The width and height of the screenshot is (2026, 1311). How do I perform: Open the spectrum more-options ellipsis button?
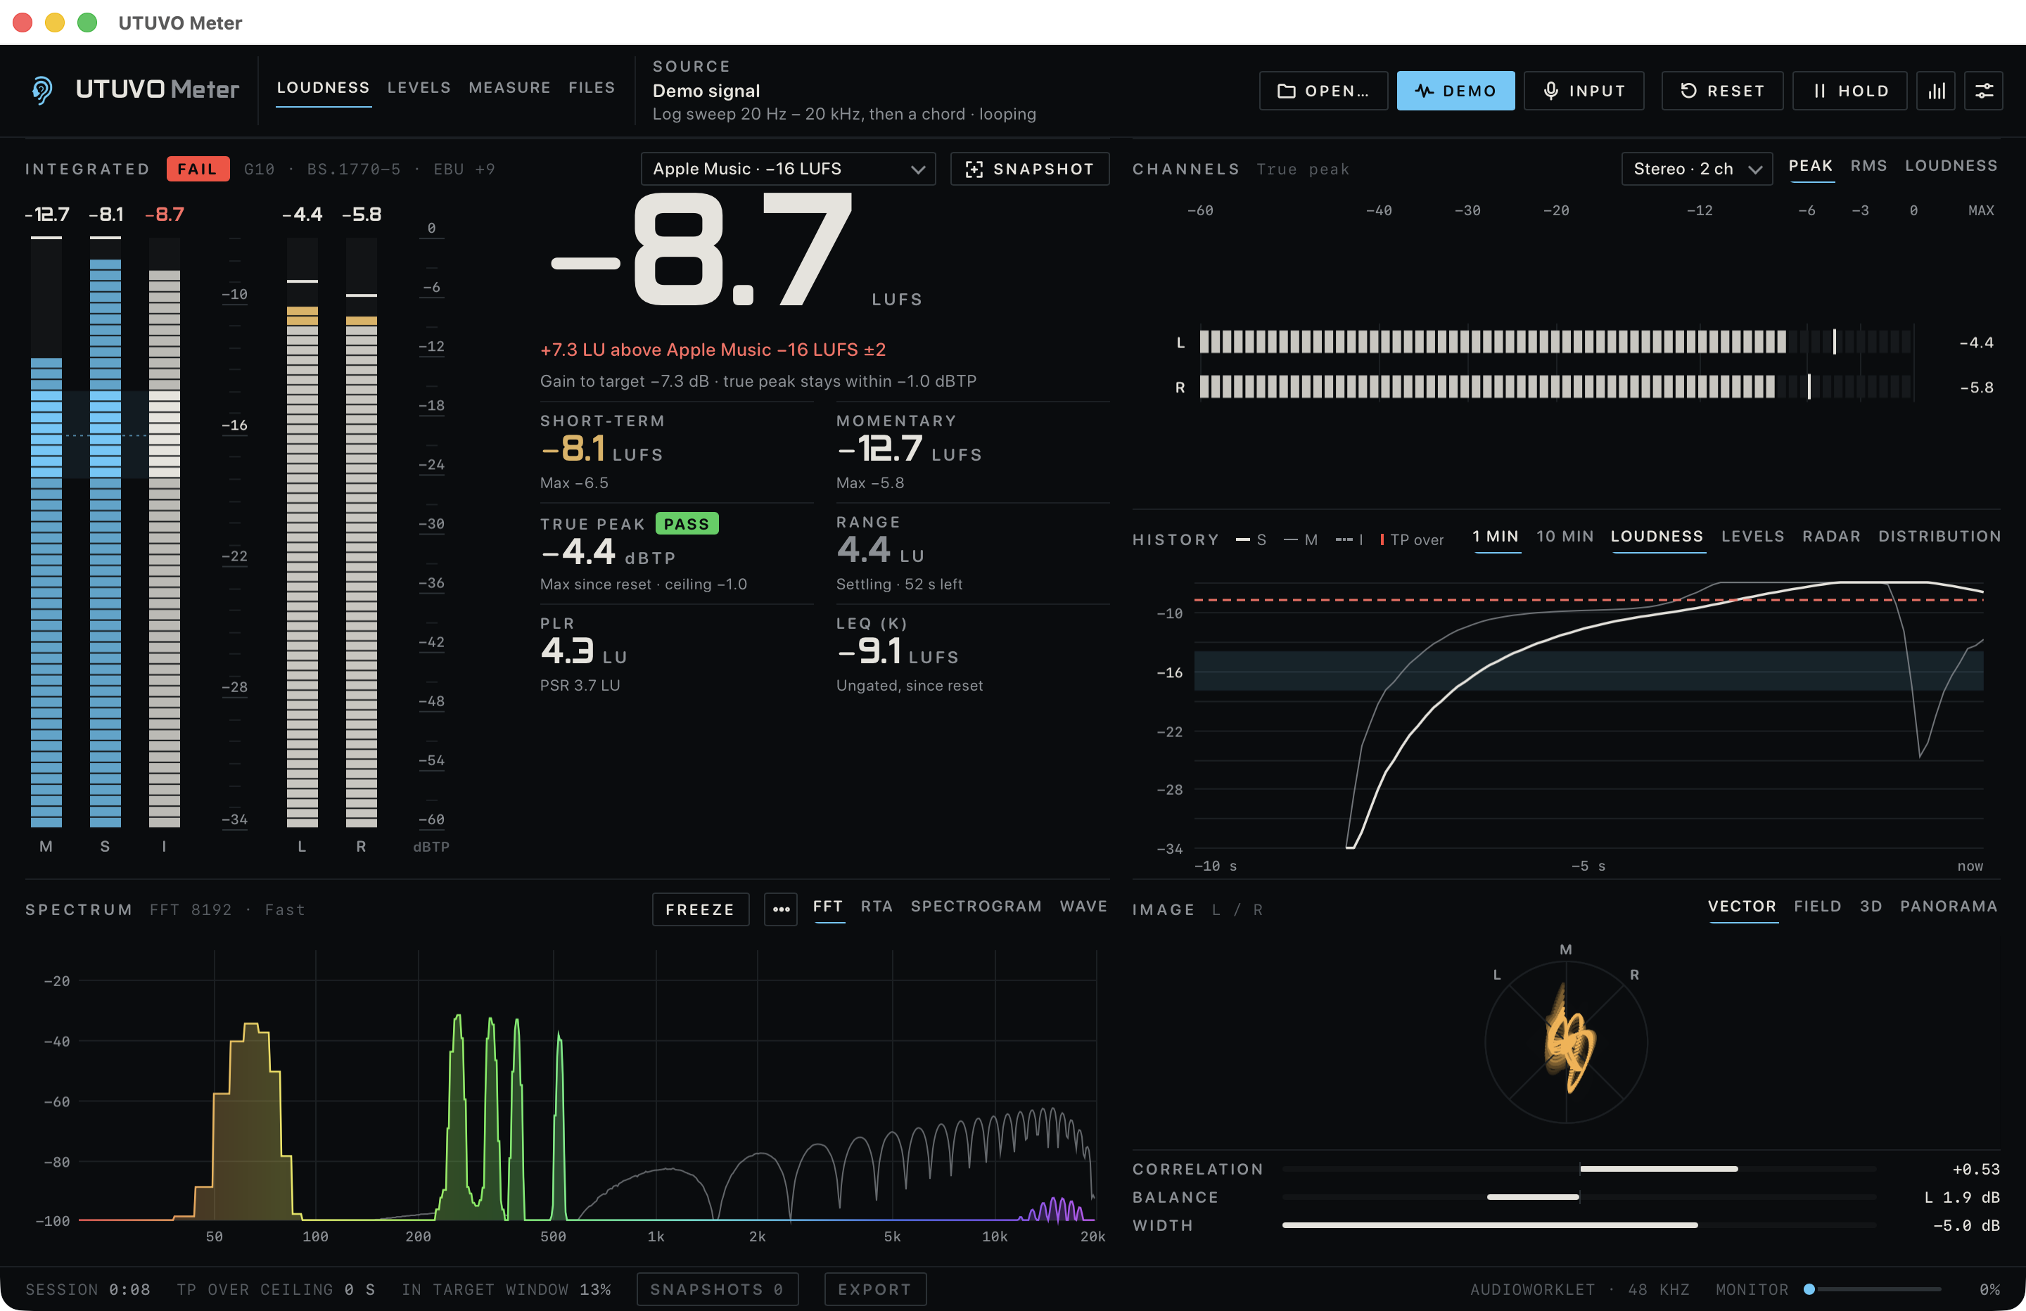(781, 909)
